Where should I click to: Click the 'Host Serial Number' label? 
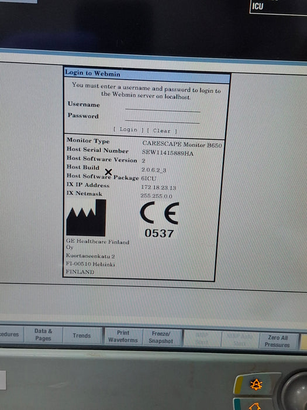pyautogui.click(x=98, y=150)
